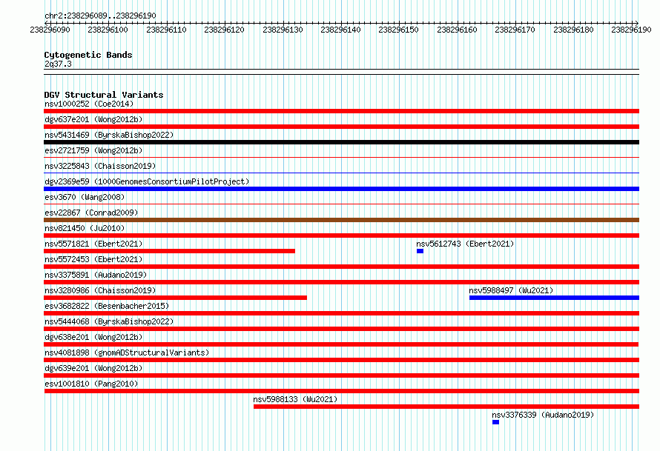
Task: Select the black bar for nsv5431469
Action: tap(341, 142)
